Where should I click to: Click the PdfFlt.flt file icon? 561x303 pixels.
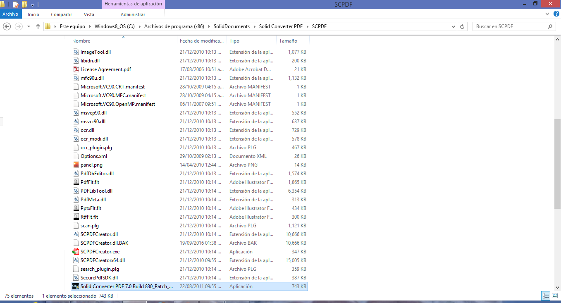tap(76, 182)
